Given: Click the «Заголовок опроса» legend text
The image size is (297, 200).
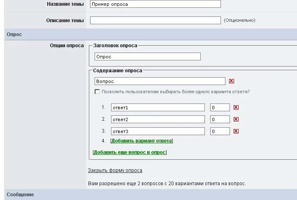Looking at the screenshot, I should [x=115, y=46].
